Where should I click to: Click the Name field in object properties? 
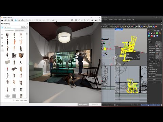pyautogui.click(x=159, y=43)
